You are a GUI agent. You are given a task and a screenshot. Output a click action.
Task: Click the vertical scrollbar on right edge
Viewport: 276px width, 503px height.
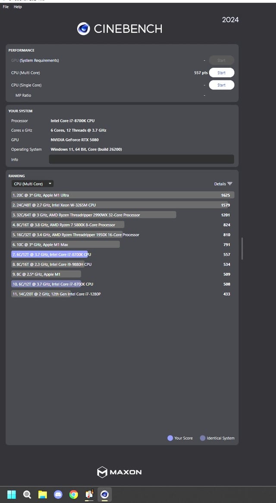(x=242, y=248)
